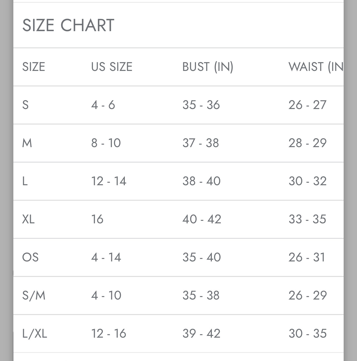Select the S size row label
Viewport: 357px width, 361px height.
coord(25,105)
